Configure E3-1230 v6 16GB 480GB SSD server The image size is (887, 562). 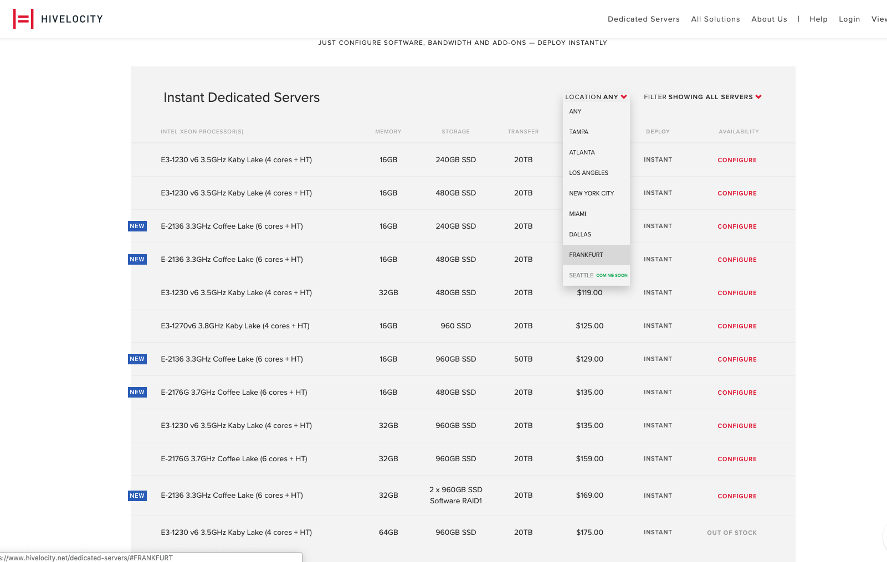[x=737, y=193]
